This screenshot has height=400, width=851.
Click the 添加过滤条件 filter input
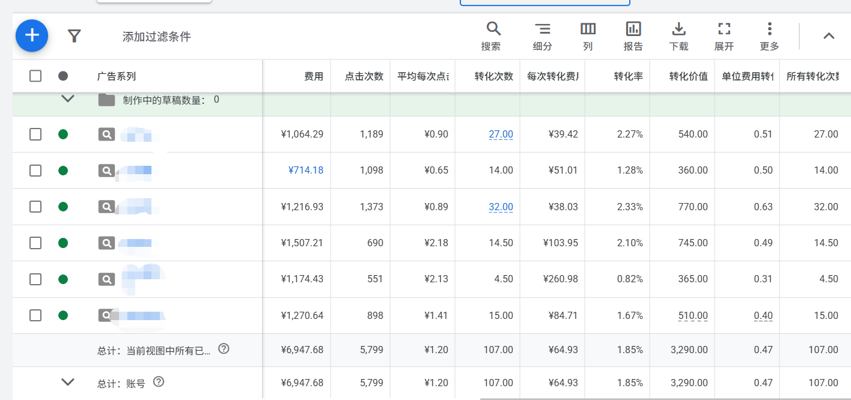(156, 37)
